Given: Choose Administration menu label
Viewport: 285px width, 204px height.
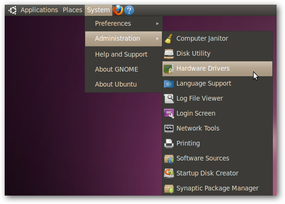Looking at the screenshot, I should (x=117, y=38).
